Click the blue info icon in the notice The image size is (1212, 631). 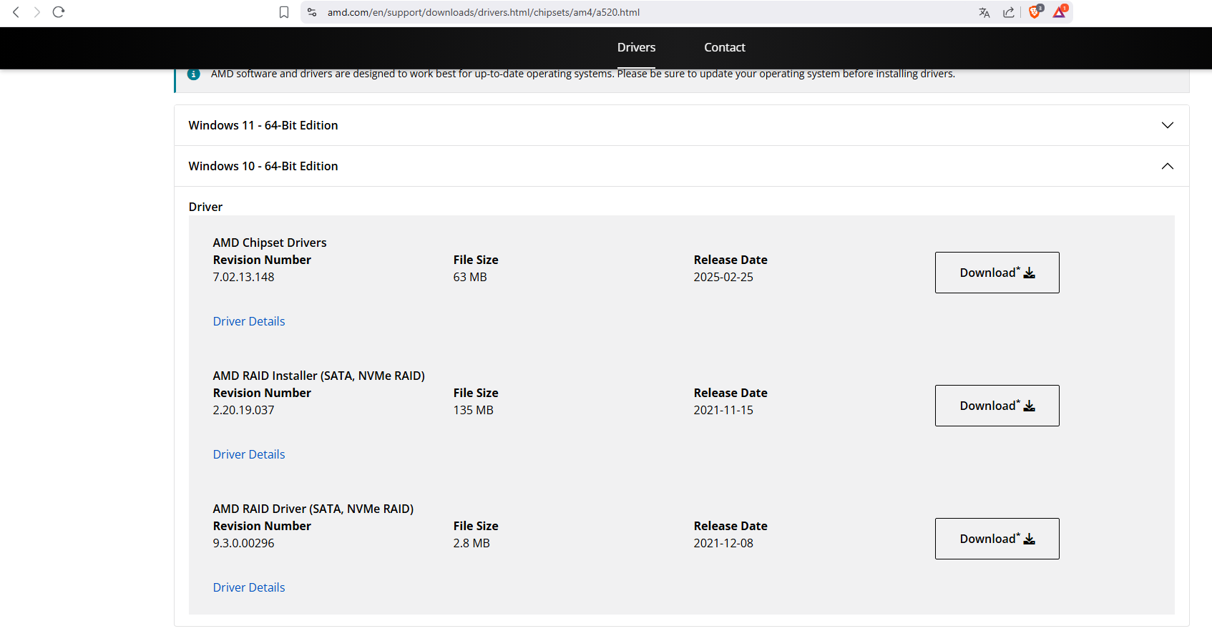click(193, 74)
